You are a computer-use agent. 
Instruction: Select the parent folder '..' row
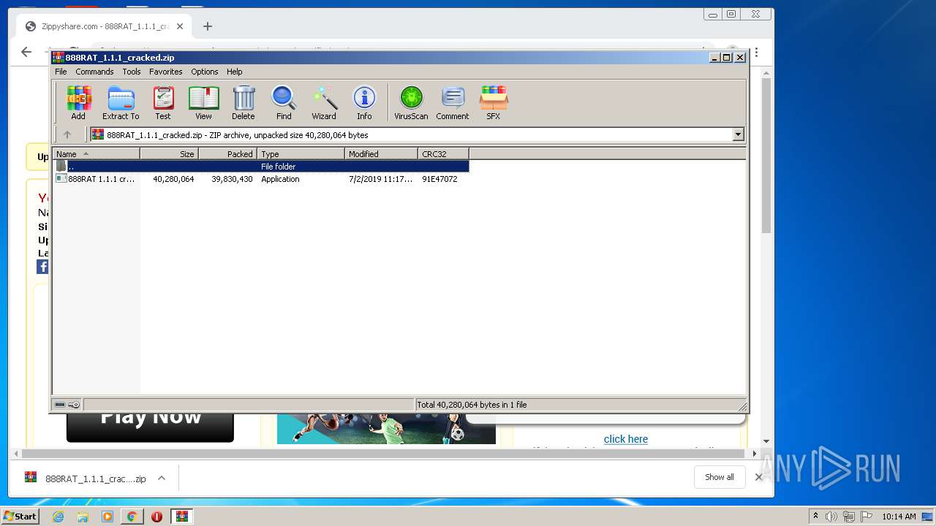(x=261, y=167)
